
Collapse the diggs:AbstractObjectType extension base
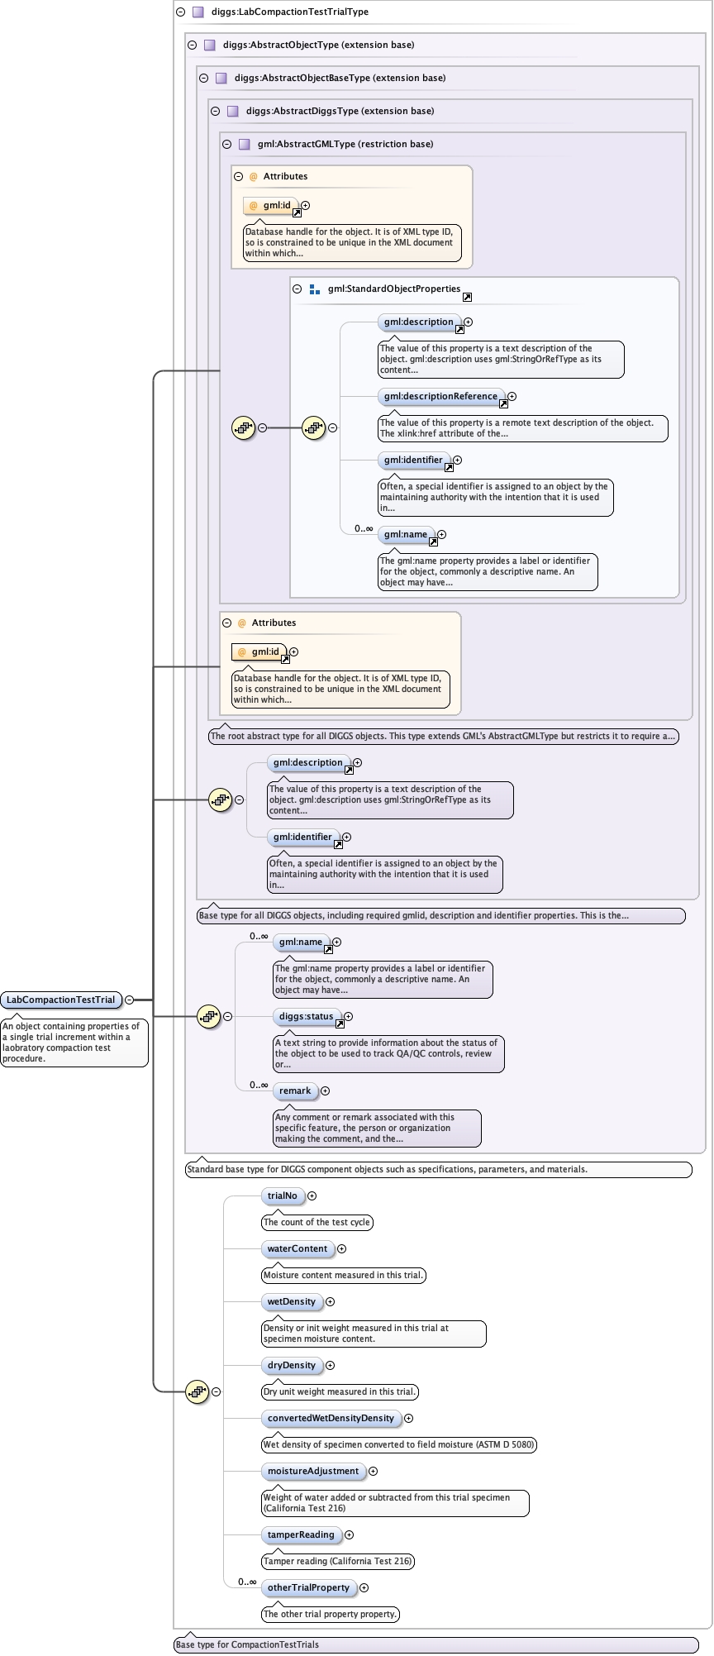192,45
